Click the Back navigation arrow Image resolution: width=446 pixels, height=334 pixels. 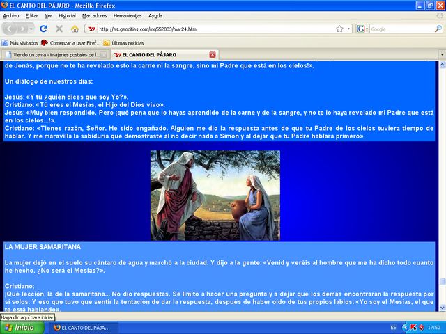click(x=11, y=29)
